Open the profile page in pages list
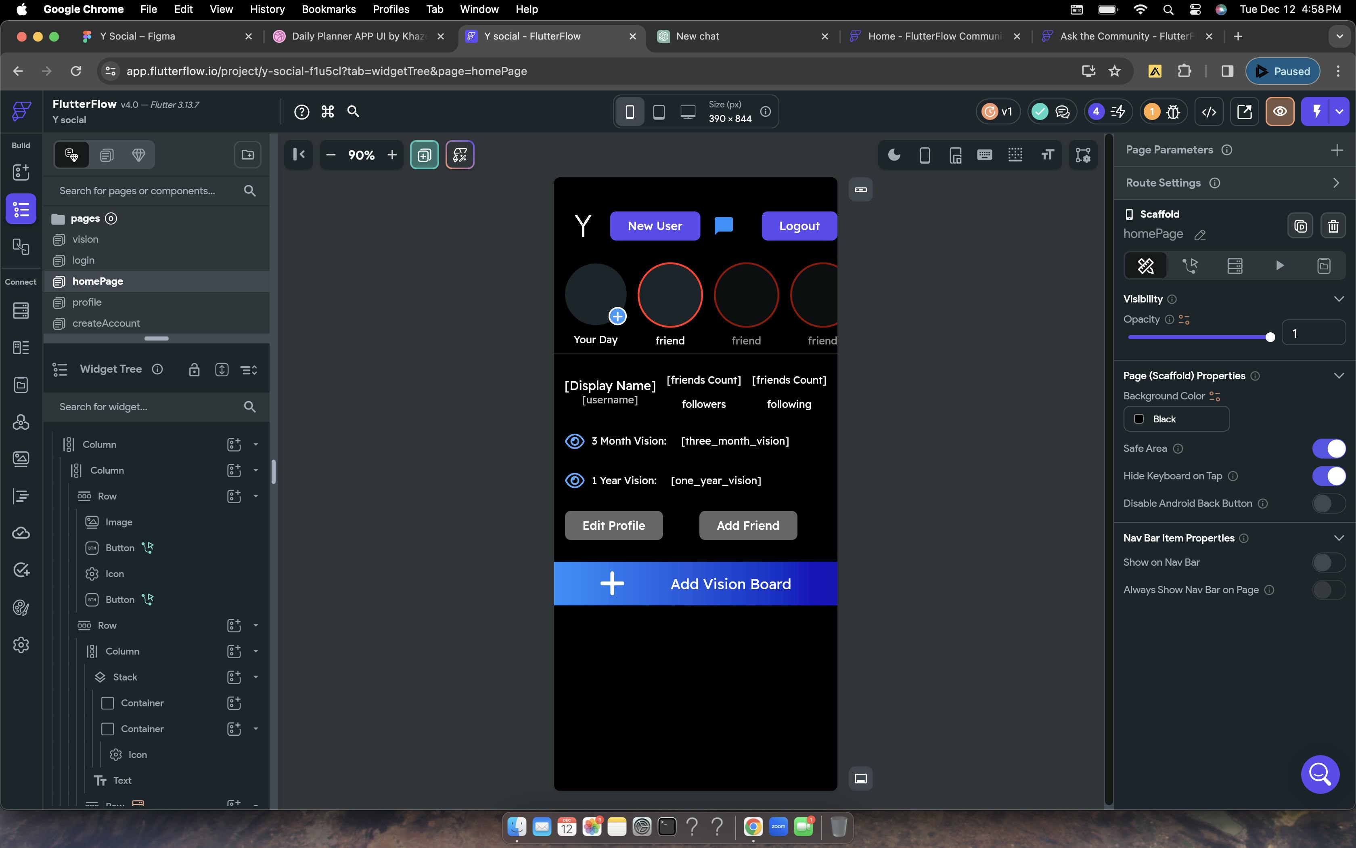Image resolution: width=1356 pixels, height=848 pixels. (87, 302)
